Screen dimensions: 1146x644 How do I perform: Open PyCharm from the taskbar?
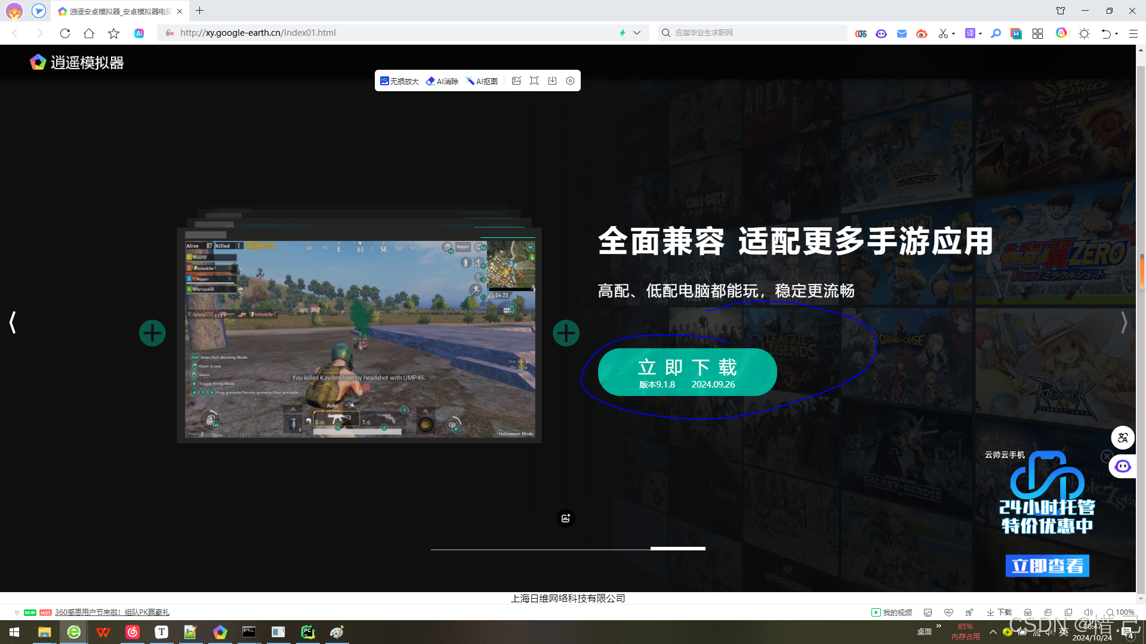click(307, 632)
